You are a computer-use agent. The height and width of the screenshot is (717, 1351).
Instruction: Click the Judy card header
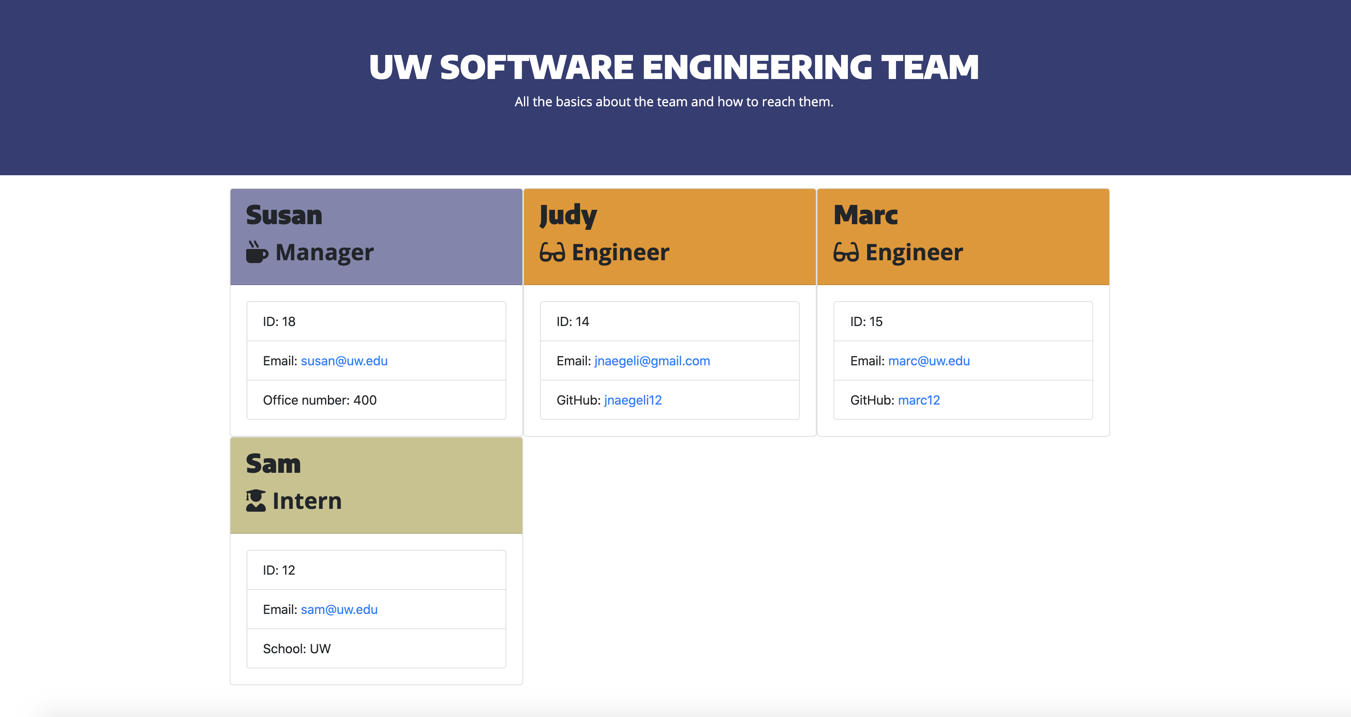669,236
